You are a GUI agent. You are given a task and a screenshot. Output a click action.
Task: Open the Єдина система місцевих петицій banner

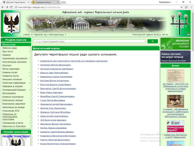point(175,57)
